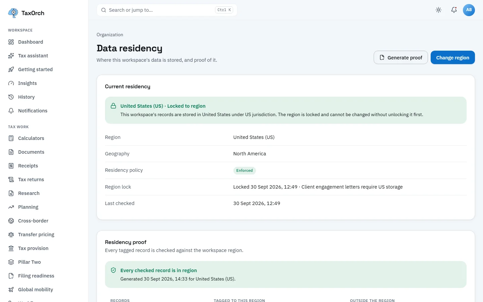Open Tax returns icon in sidebar
The width and height of the screenshot is (483, 302).
tap(11, 180)
